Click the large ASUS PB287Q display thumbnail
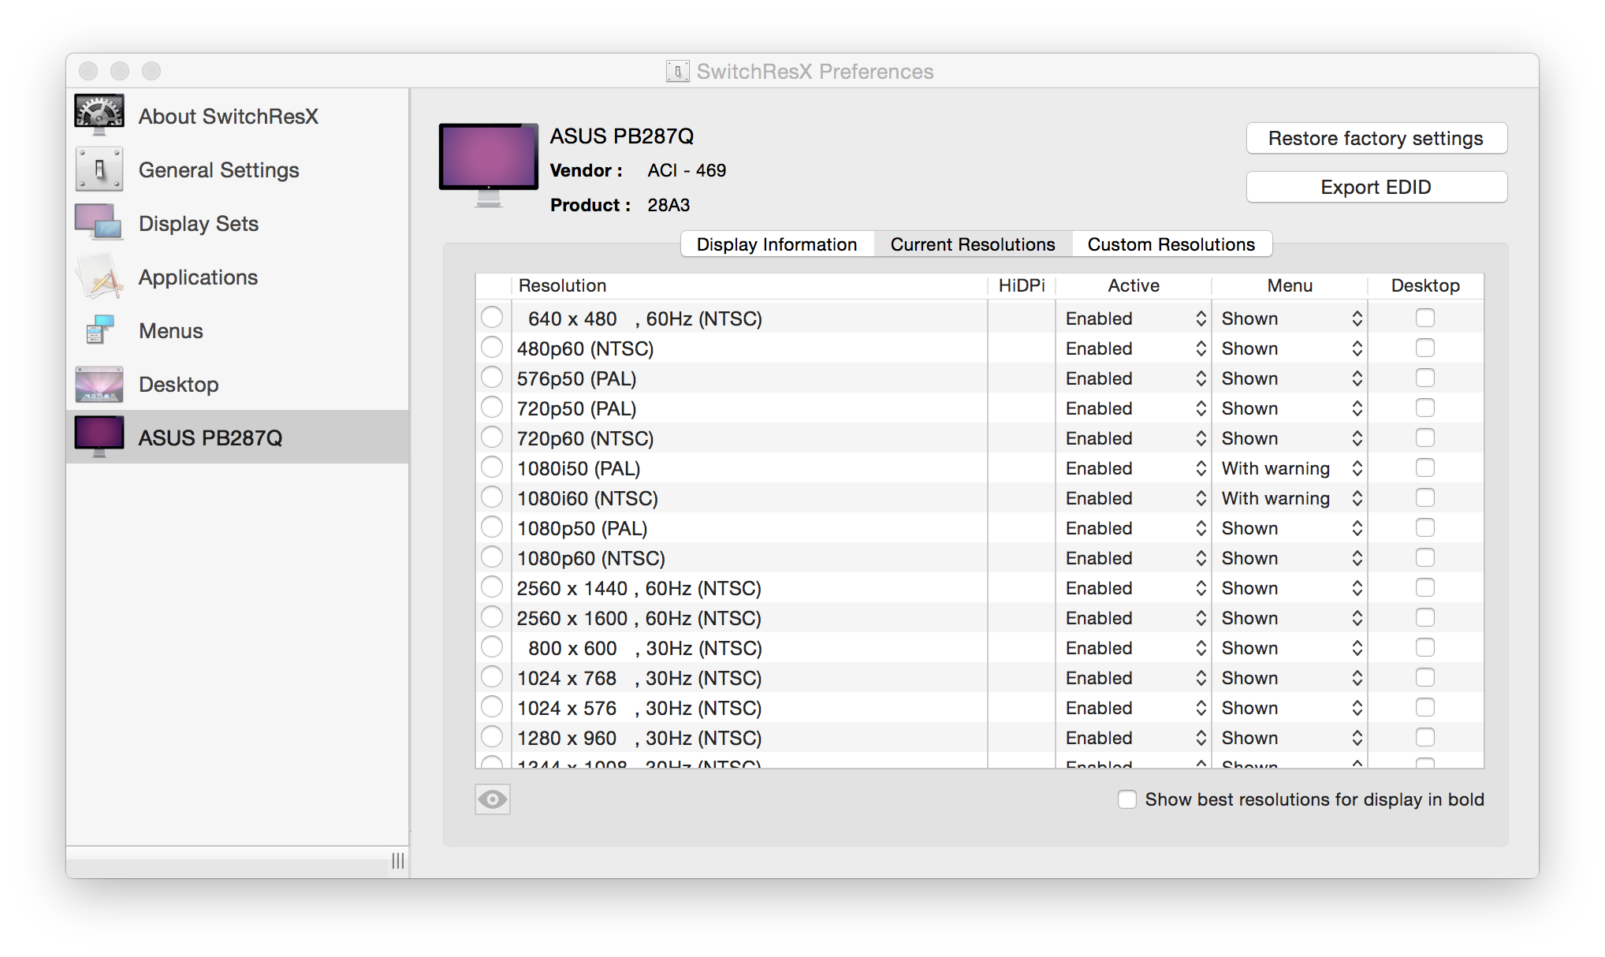Screen dimensions: 1605x957 coord(489,164)
